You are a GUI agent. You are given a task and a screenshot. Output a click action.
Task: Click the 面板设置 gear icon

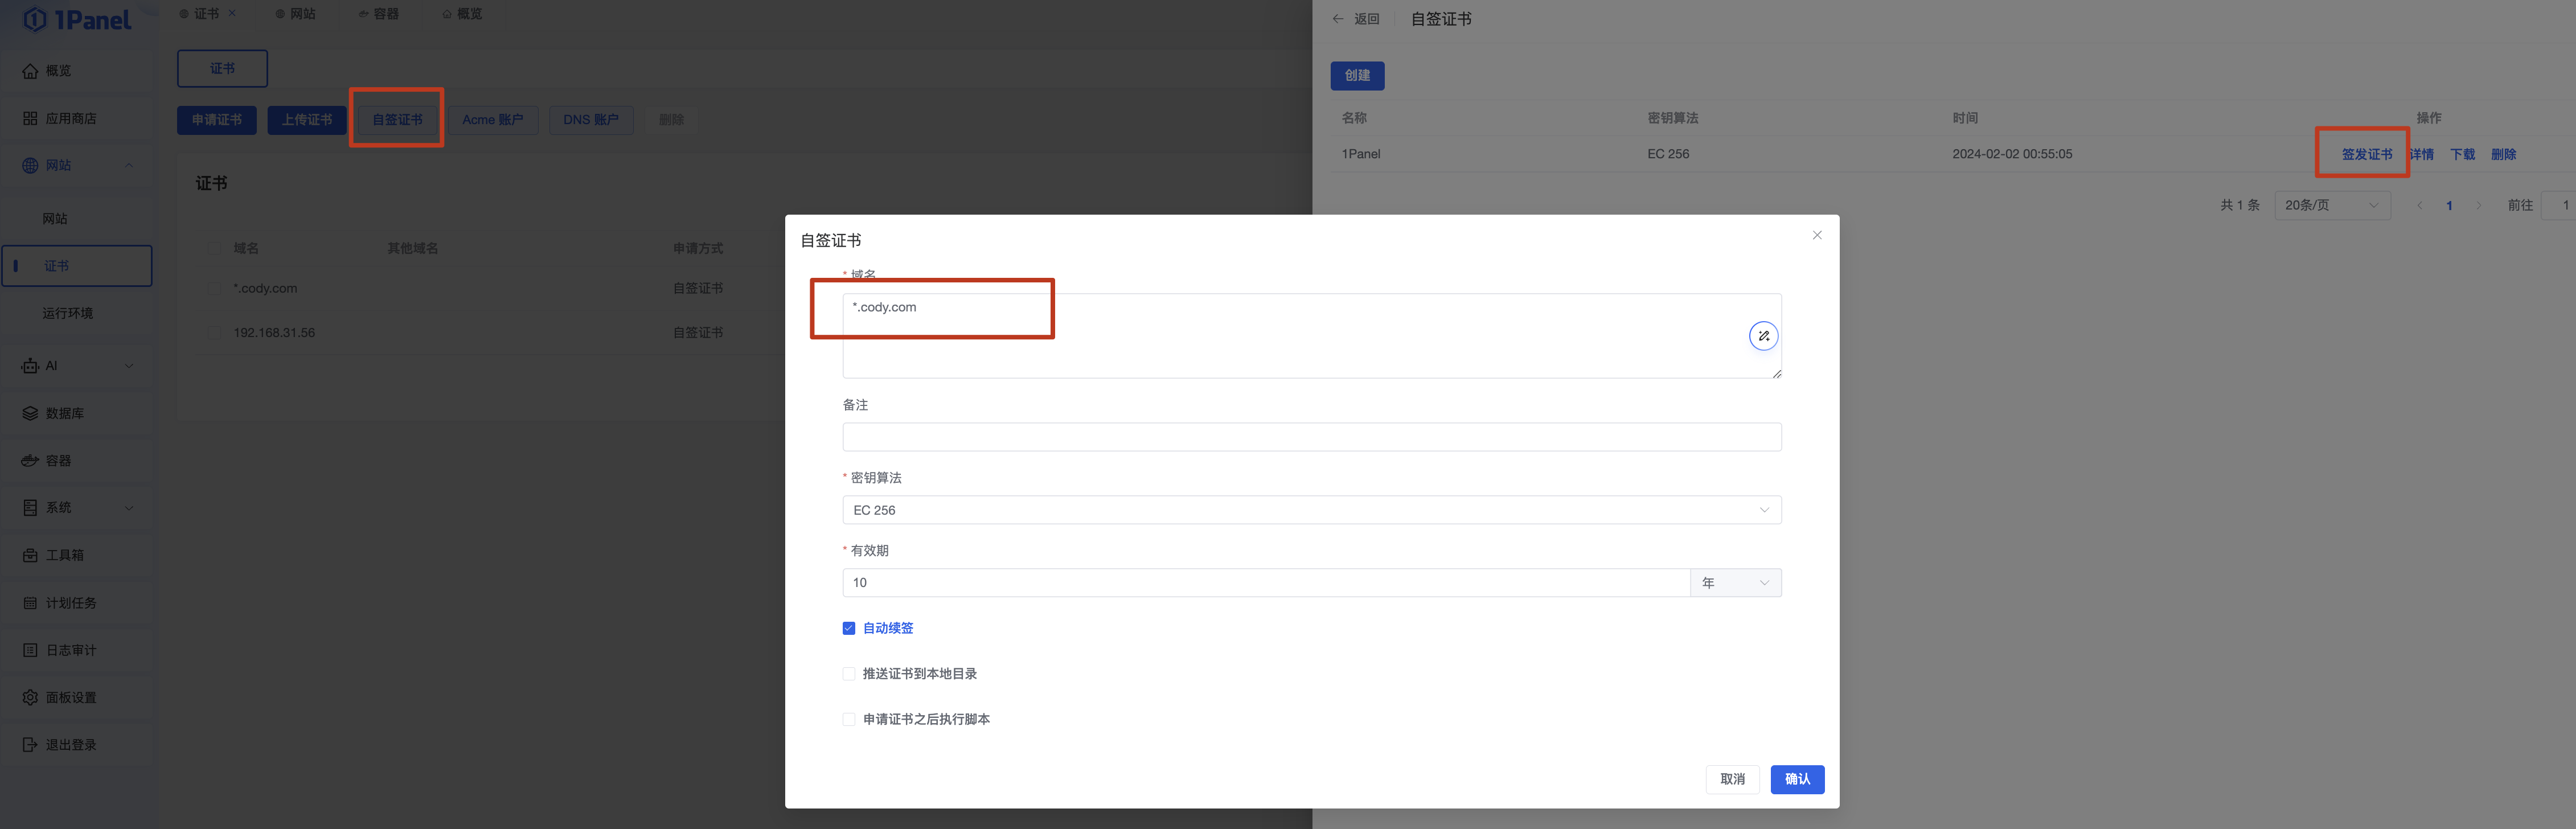[x=30, y=697]
